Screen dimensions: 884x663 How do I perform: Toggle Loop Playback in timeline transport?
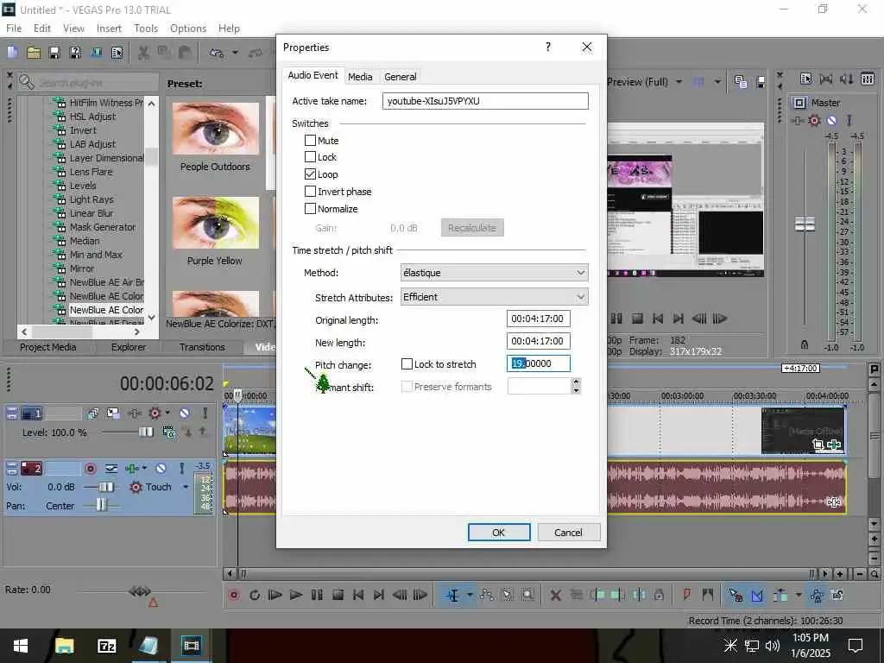[x=255, y=595]
